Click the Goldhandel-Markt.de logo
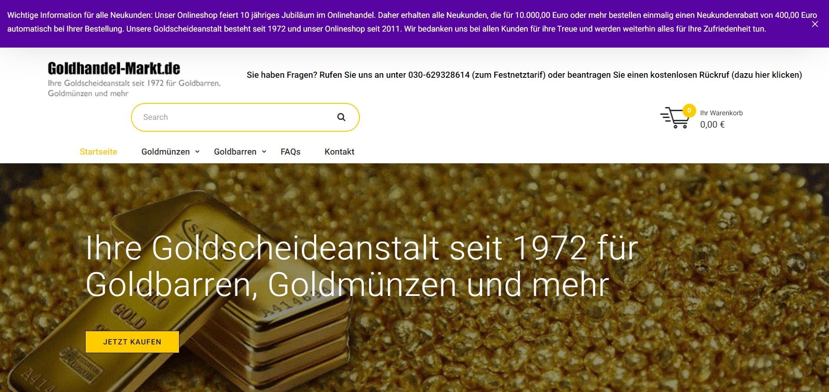Image resolution: width=829 pixels, height=392 pixels. pyautogui.click(x=114, y=69)
